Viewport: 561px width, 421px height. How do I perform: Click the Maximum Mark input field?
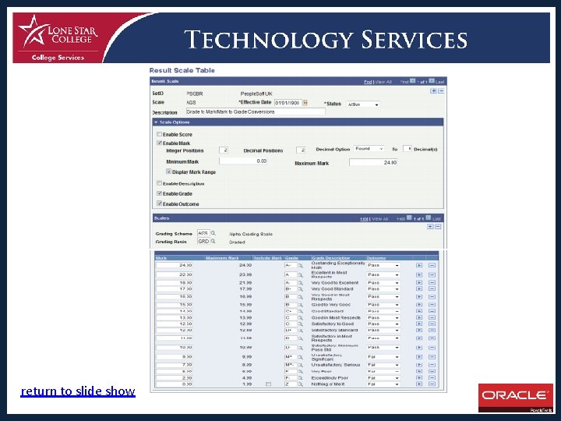373,162
